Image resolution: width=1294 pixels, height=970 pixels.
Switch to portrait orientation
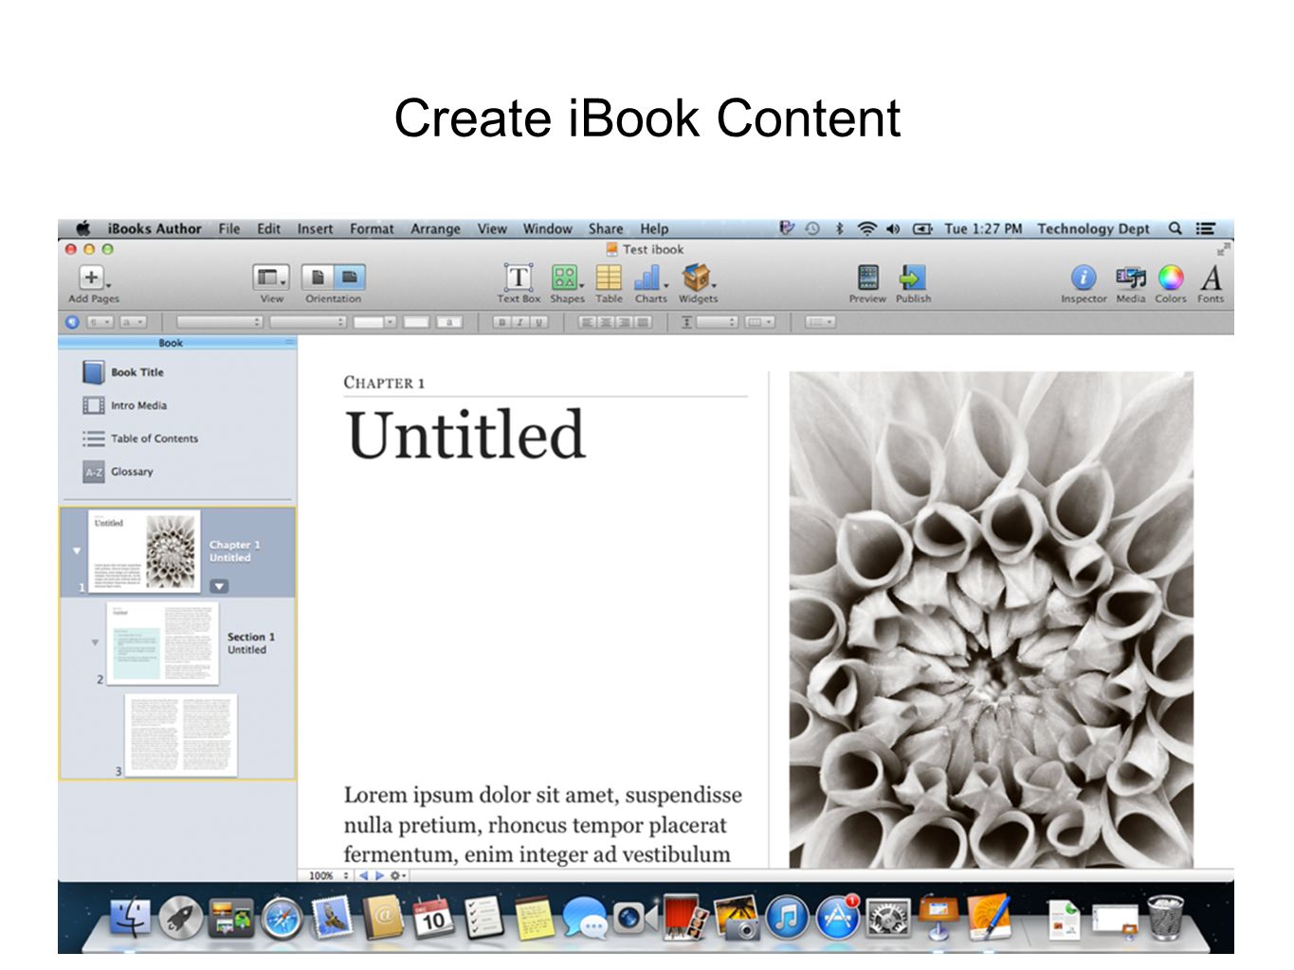(318, 278)
